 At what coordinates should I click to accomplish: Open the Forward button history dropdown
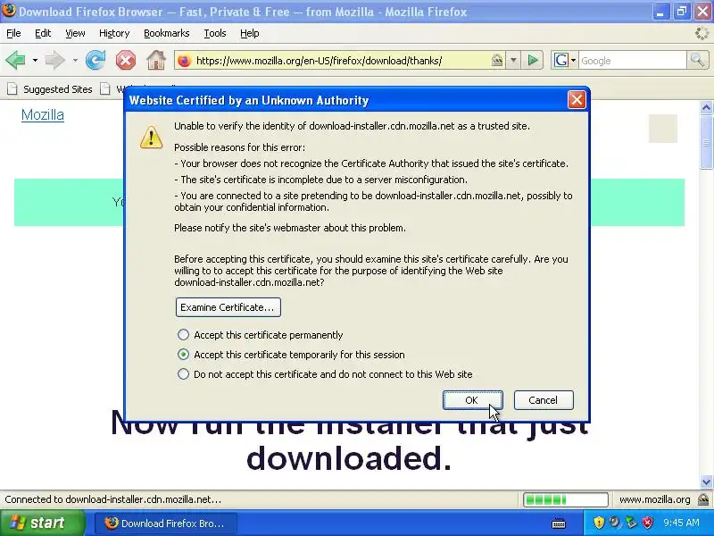(75, 60)
